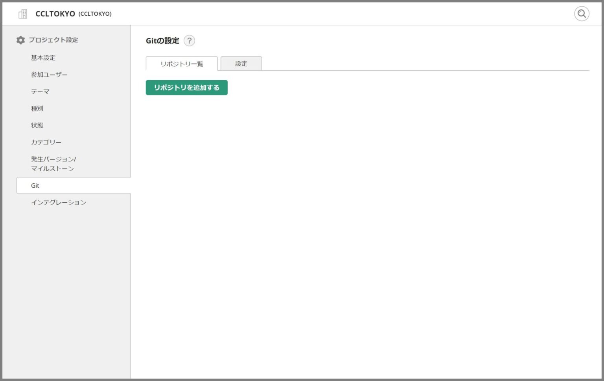Open 発生バージョン/マイルストーン settings
The image size is (604, 381).
point(53,163)
